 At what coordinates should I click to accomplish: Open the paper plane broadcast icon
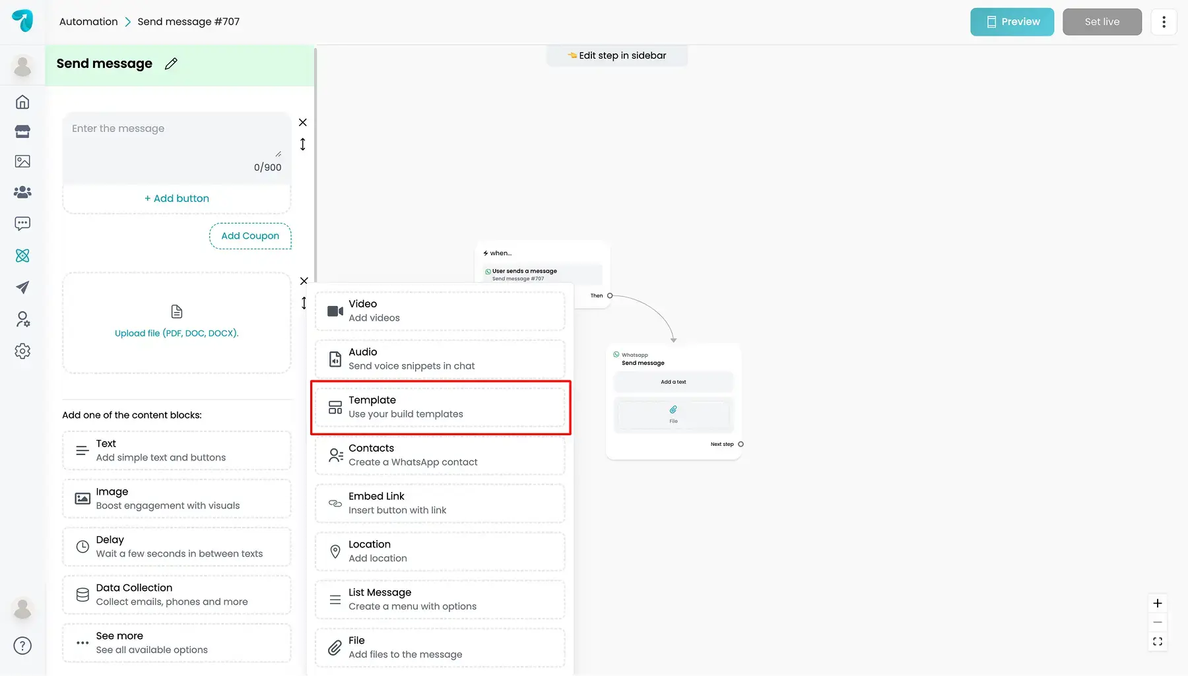click(22, 287)
